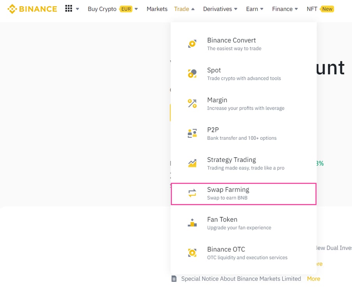Click More beside Special Notice About Binance Markets

point(313,279)
